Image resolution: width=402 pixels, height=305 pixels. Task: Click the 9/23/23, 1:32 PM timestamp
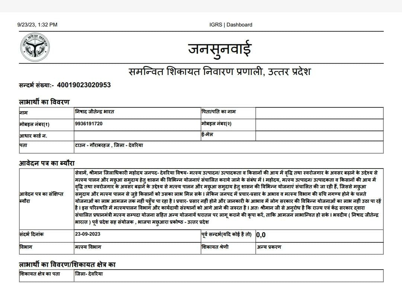click(x=37, y=25)
